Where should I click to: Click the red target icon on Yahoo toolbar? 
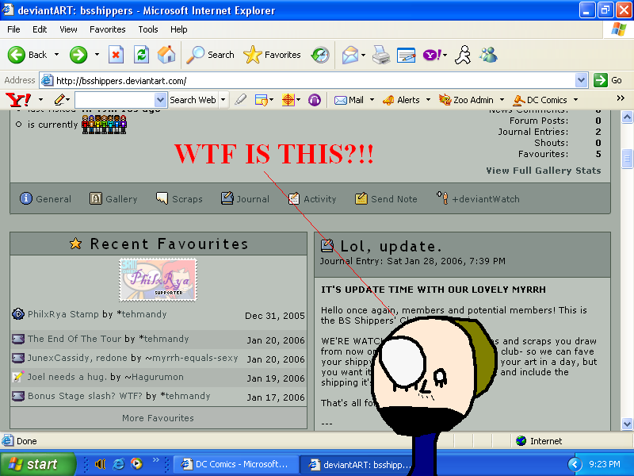[288, 100]
